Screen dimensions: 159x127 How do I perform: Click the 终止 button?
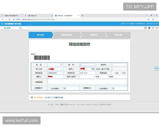coord(20,28)
